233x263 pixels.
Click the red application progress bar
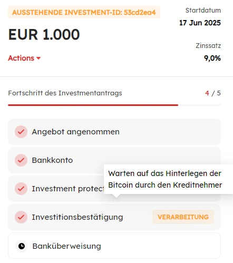pyautogui.click(x=93, y=105)
